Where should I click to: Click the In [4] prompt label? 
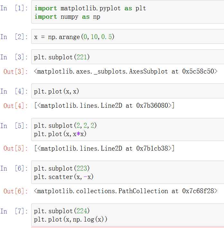tap(14, 91)
